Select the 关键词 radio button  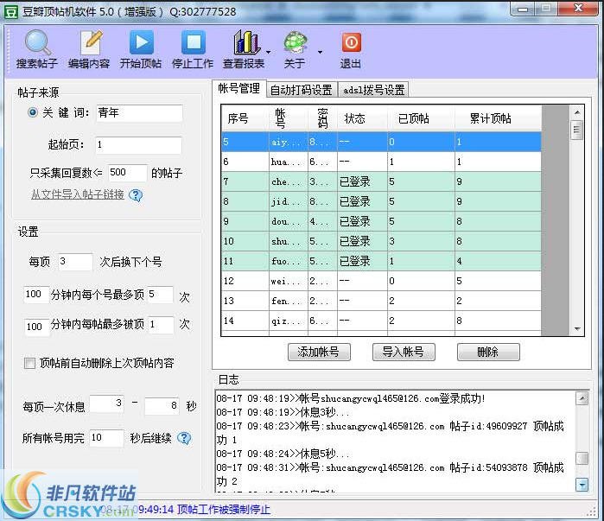click(33, 112)
